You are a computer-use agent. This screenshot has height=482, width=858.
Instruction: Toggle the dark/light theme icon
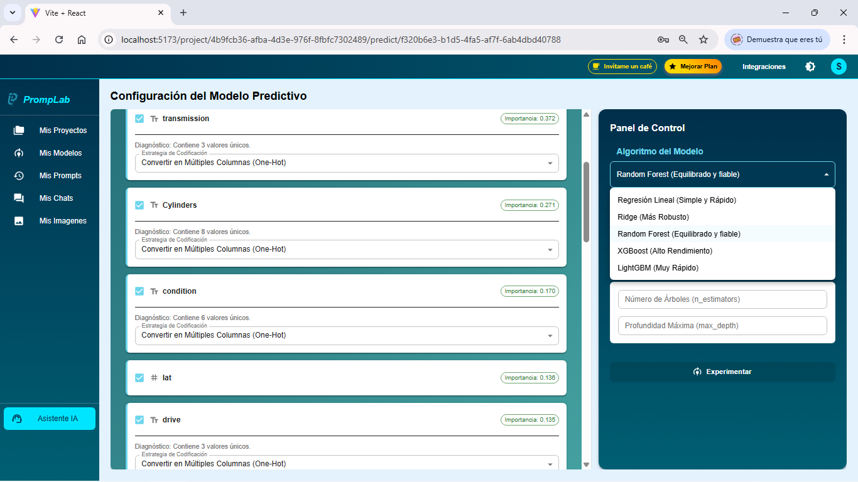[x=810, y=67]
